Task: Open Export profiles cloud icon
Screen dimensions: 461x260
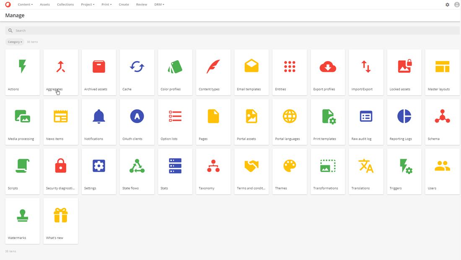Action: (327, 67)
